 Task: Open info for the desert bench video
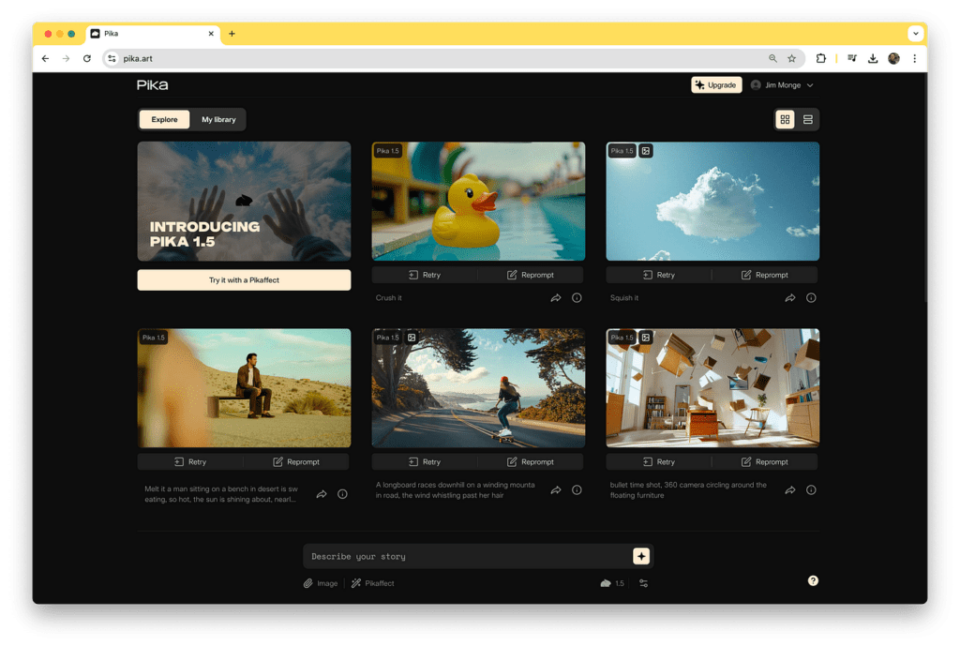click(x=342, y=494)
